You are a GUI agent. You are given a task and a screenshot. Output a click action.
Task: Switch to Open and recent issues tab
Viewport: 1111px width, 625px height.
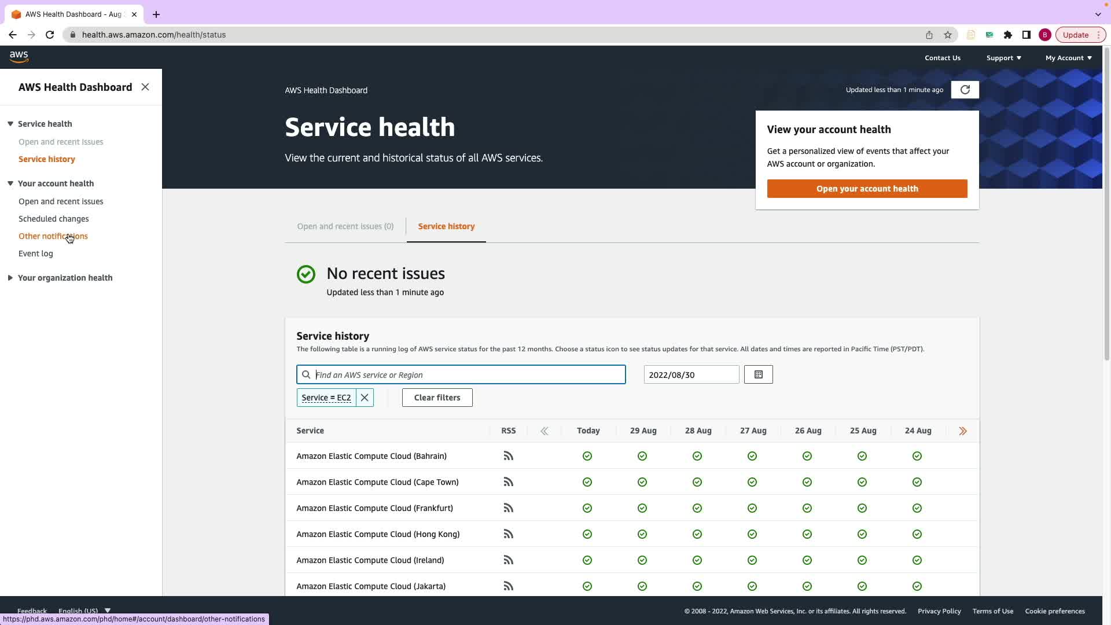[x=345, y=226]
